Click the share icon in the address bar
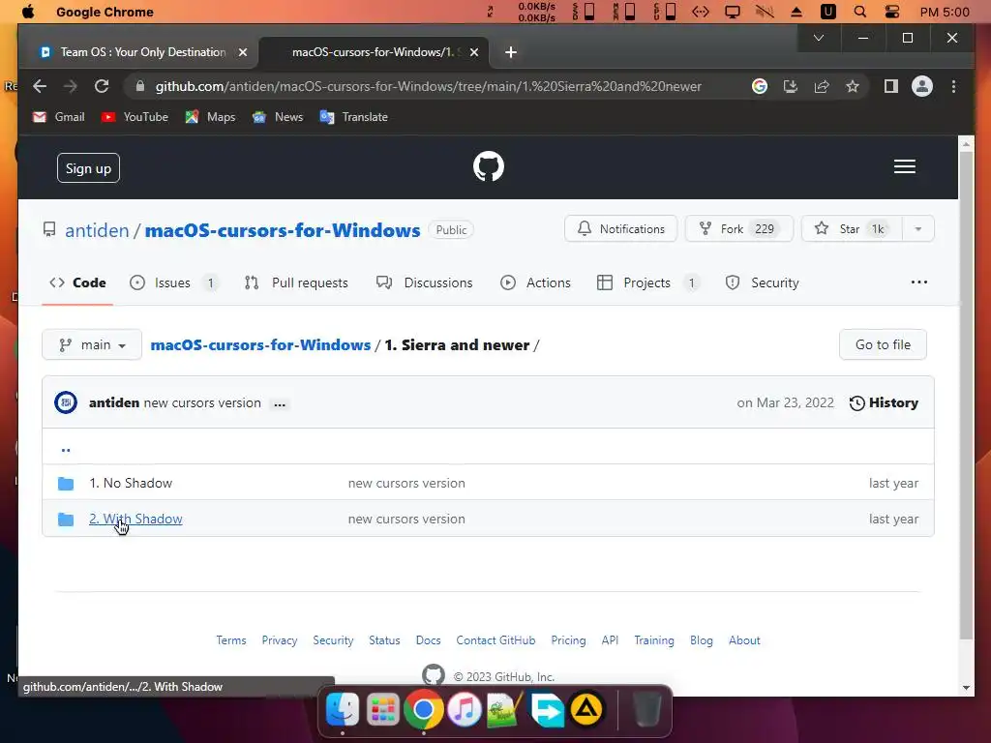991x743 pixels. click(x=822, y=86)
